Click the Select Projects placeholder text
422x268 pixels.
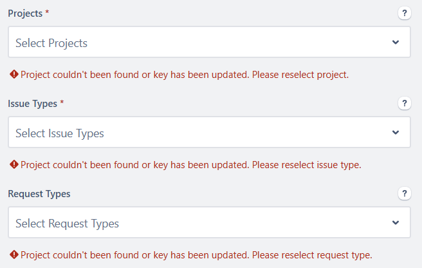pyautogui.click(x=51, y=43)
